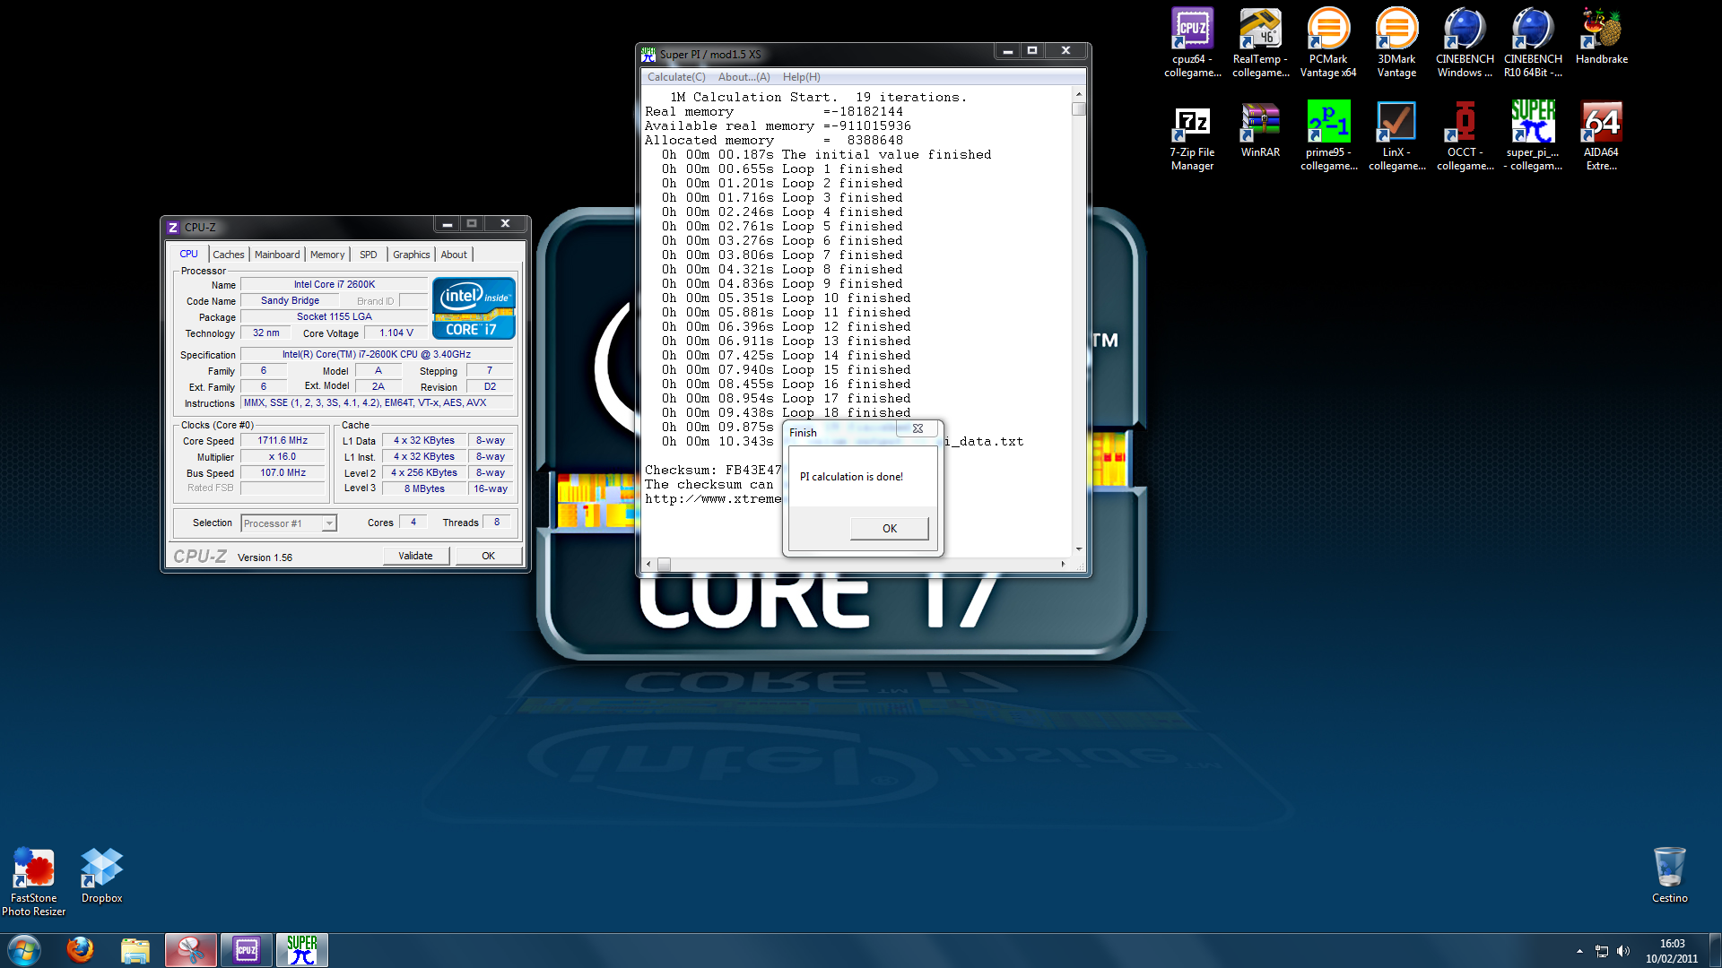Click Firefox icon in taskbar
The width and height of the screenshot is (1722, 968).
pos(80,950)
